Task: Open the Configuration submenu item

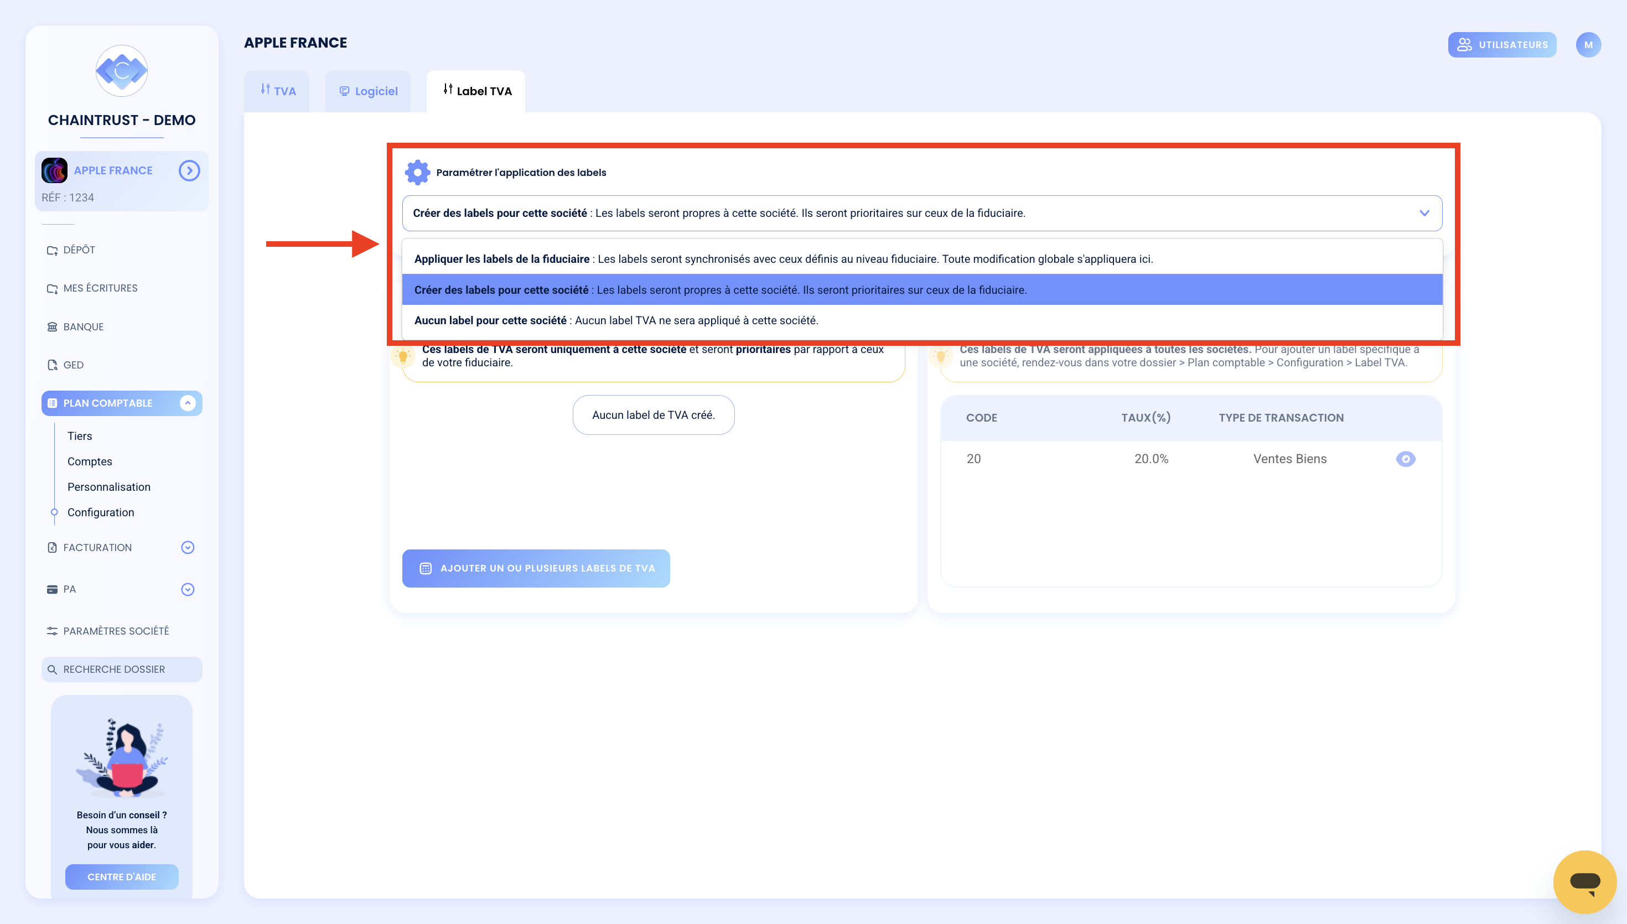Action: click(101, 512)
